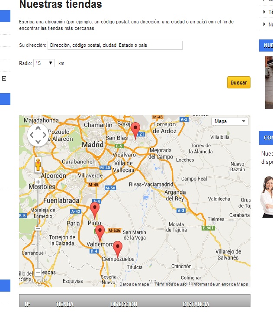Focus the Su dirección input field
Screen dimensions: 273x312
(115, 45)
